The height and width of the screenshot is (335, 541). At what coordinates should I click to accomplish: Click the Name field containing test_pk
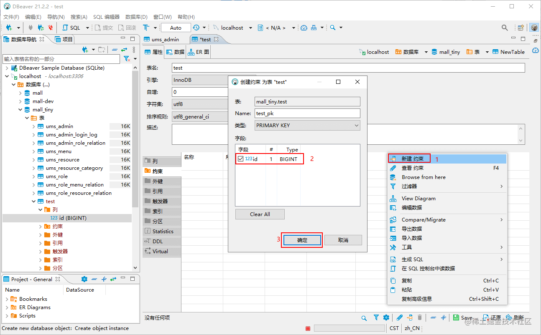point(307,113)
